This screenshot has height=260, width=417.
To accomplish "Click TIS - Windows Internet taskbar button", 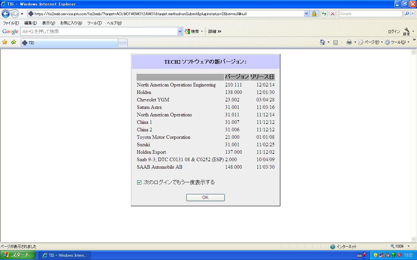I will pyautogui.click(x=65, y=255).
